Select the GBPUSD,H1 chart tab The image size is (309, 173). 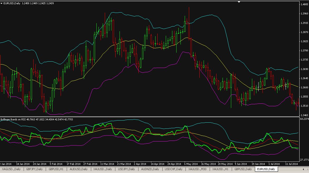click(x=56, y=169)
